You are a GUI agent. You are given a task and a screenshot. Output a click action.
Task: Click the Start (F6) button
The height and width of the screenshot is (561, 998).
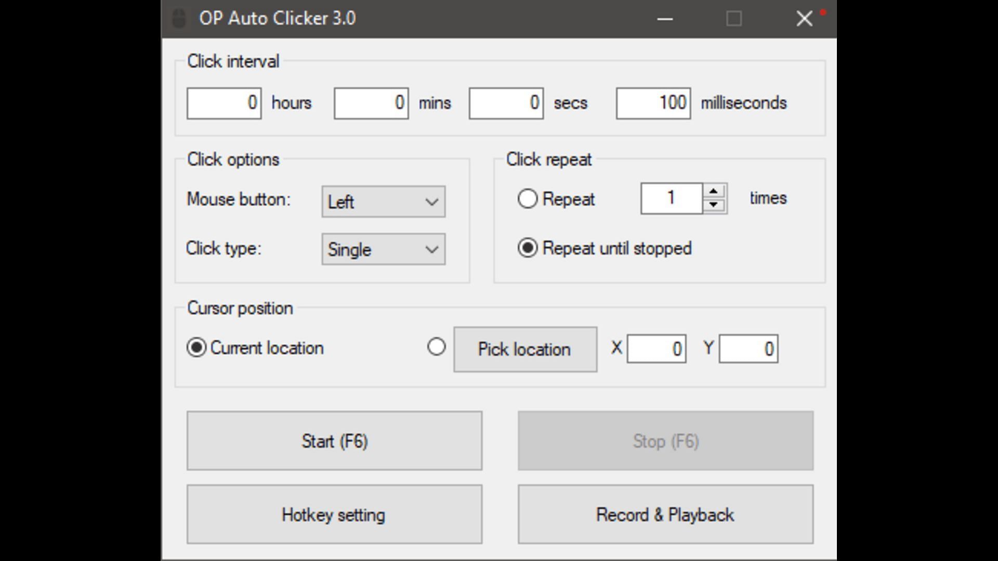click(x=334, y=441)
